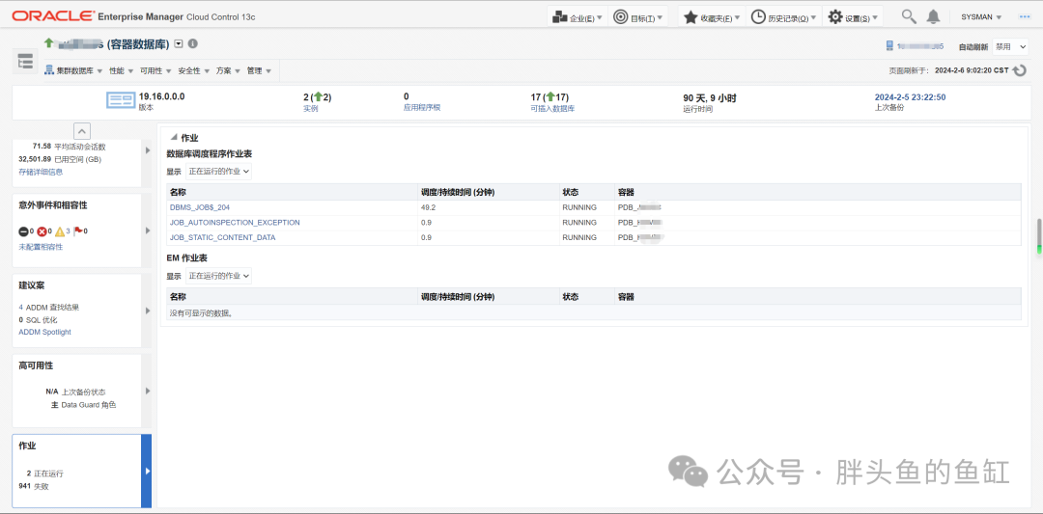
Task: Expand the 意外事件和相容性 card arrow
Action: 148,230
